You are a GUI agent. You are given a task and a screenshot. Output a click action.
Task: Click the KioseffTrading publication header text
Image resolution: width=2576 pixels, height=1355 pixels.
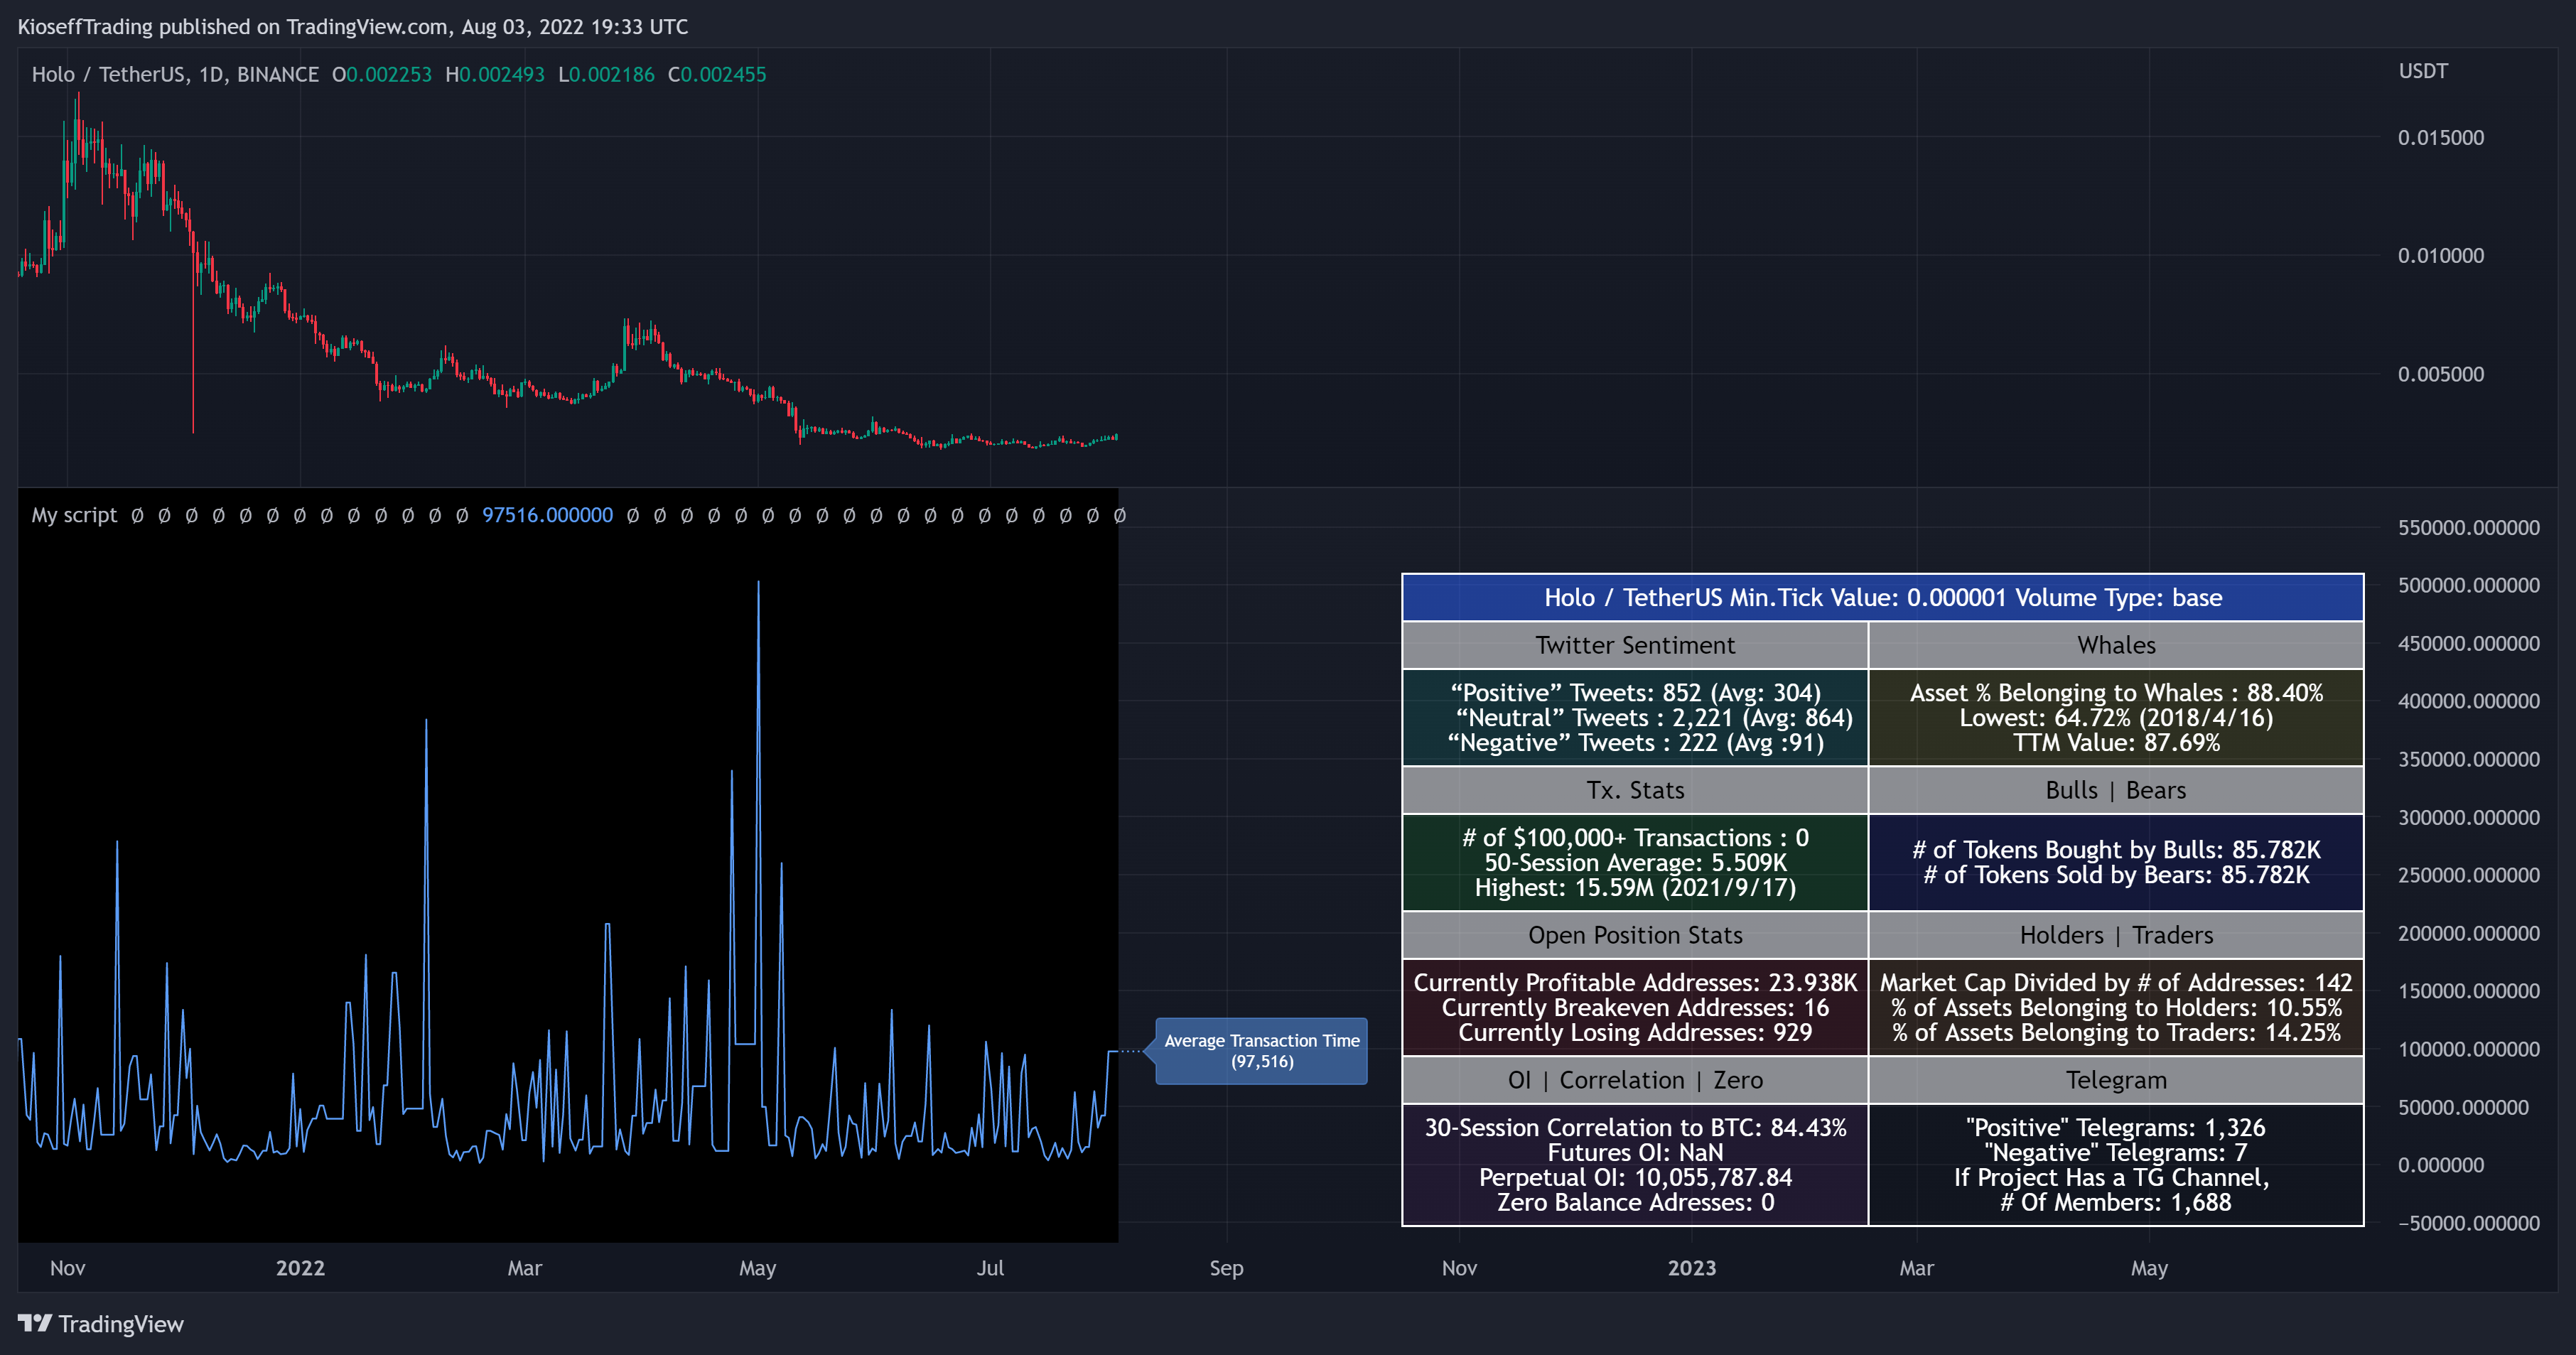tap(353, 27)
